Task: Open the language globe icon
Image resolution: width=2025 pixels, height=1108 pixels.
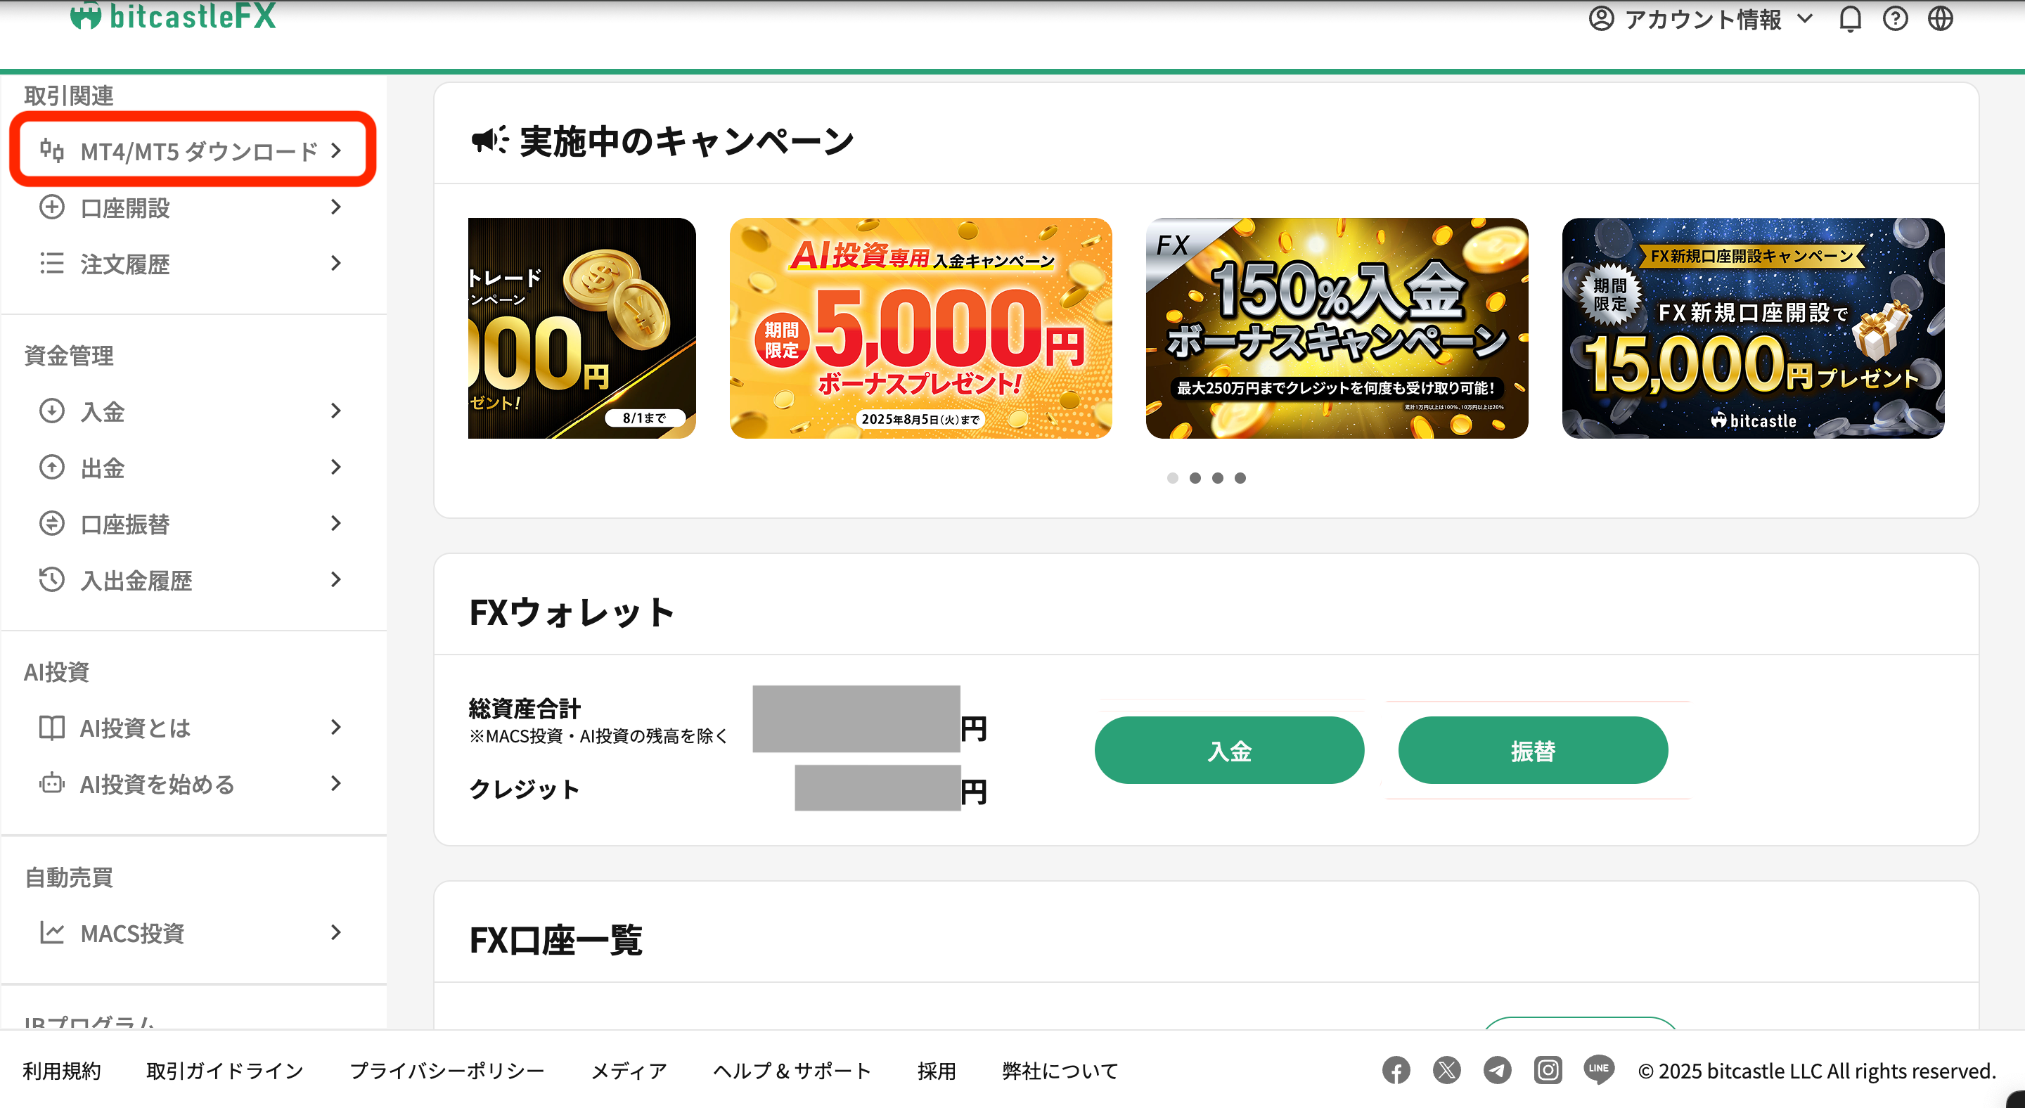Action: pos(1940,19)
